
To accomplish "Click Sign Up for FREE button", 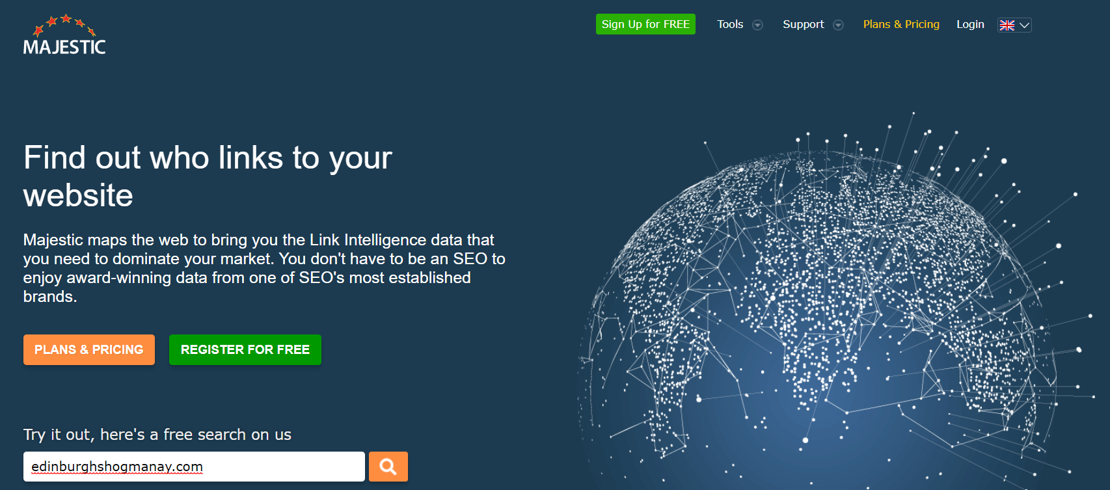I will click(x=645, y=24).
